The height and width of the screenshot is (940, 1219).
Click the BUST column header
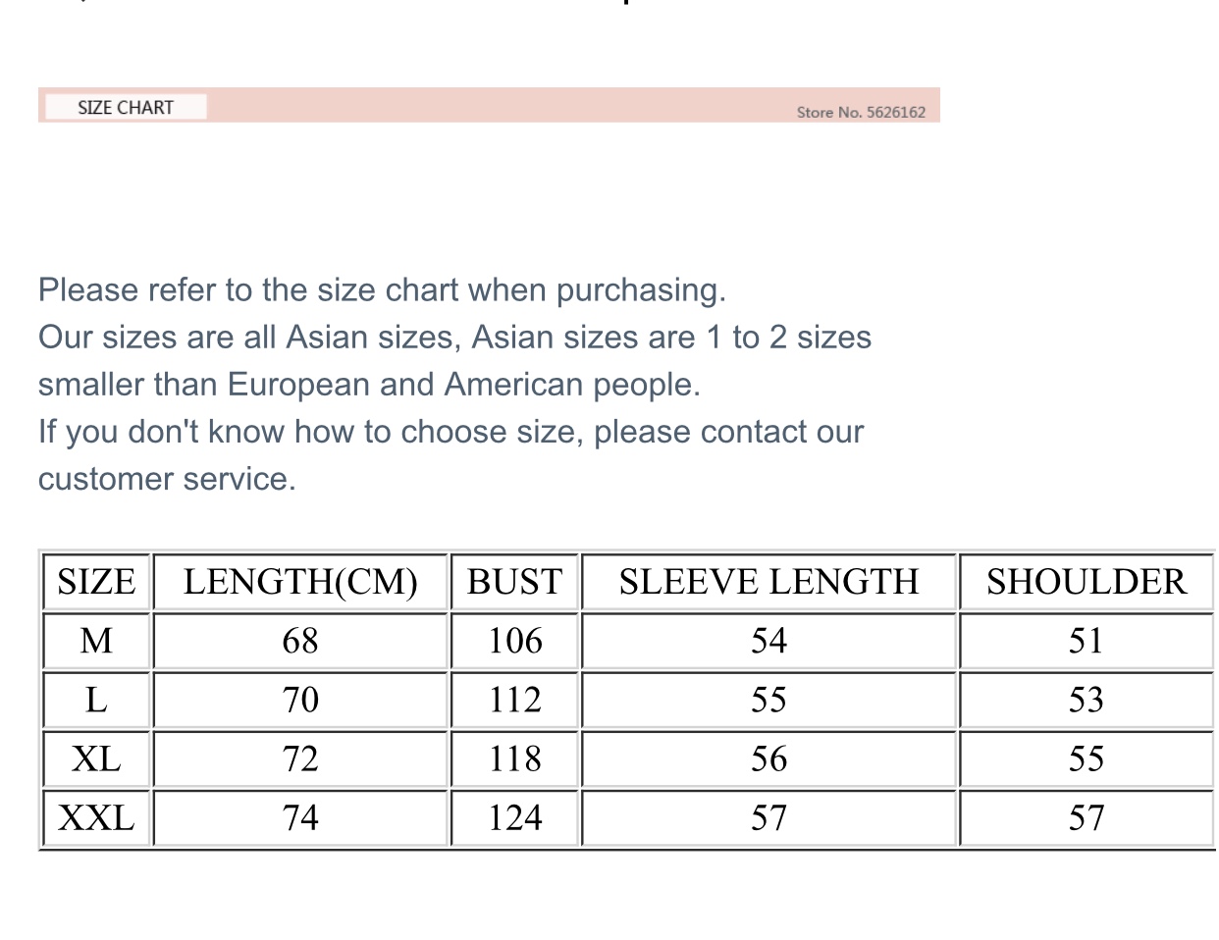coord(514,582)
